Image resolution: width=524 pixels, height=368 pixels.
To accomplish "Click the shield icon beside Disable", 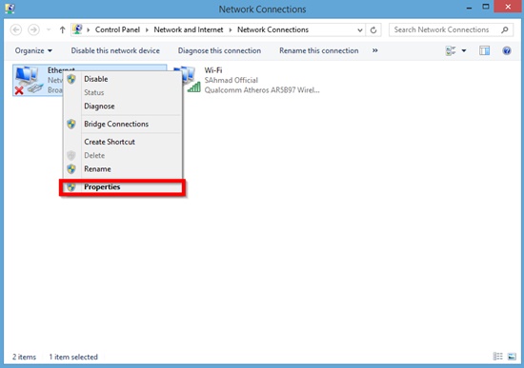I will pos(71,79).
